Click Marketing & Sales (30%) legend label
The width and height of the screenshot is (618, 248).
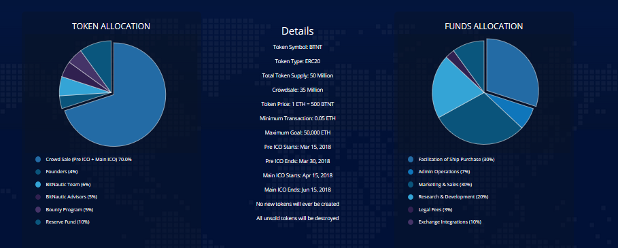point(445,184)
